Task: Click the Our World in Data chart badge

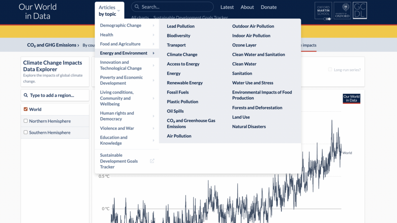Action: click(x=351, y=99)
